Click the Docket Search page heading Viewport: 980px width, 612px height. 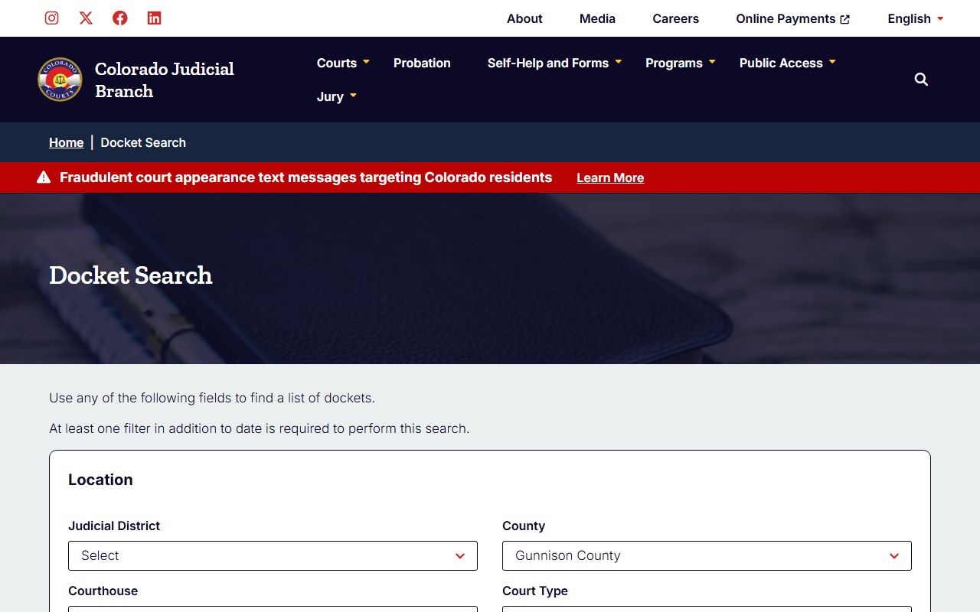tap(131, 275)
